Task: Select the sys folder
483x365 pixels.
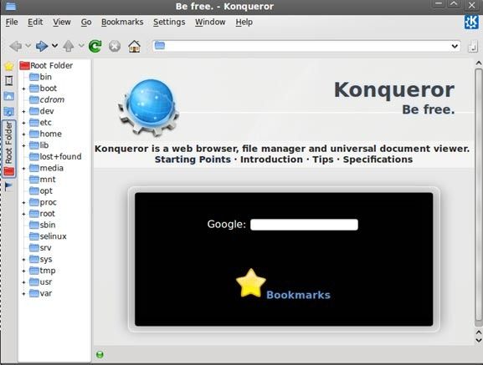Action: point(41,259)
